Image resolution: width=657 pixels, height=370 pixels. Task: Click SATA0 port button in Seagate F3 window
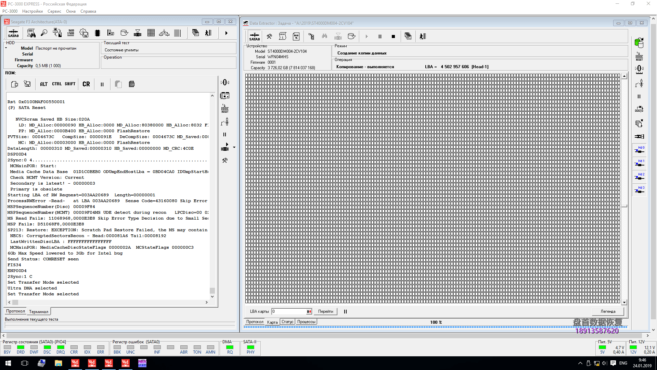pos(13,33)
